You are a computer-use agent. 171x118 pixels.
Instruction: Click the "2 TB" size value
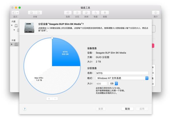click(98, 62)
